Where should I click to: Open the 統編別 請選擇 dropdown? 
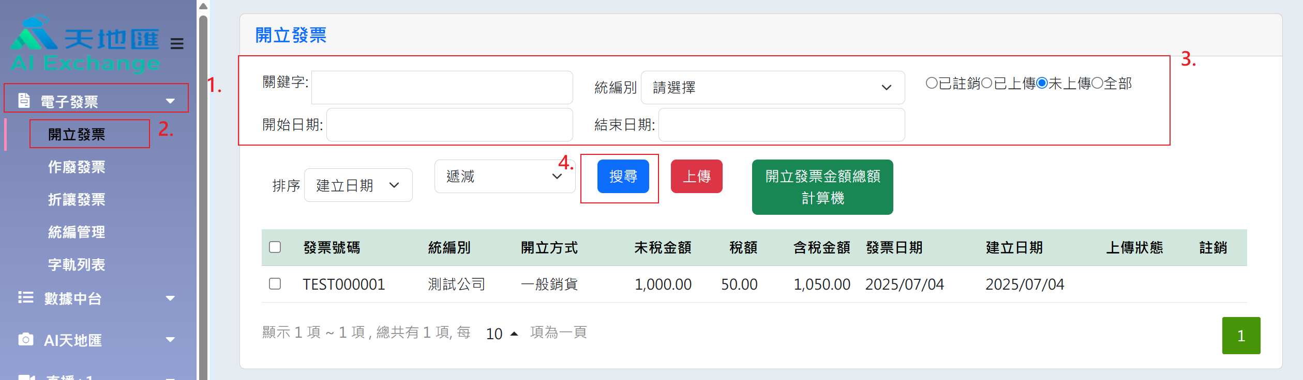click(x=772, y=88)
